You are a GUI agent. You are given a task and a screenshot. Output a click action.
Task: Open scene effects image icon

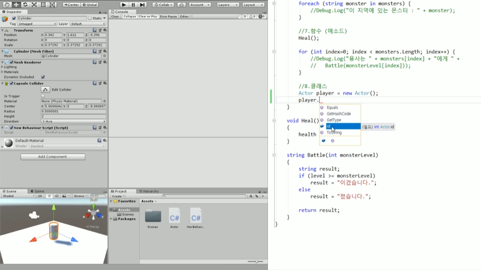point(64,196)
